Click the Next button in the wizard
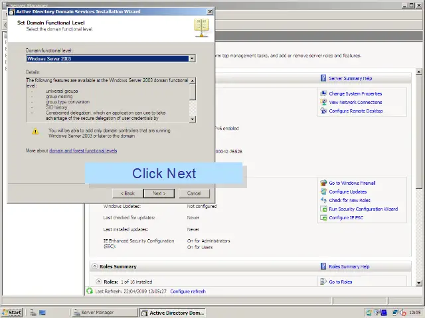The image size is (425, 318). point(159,193)
